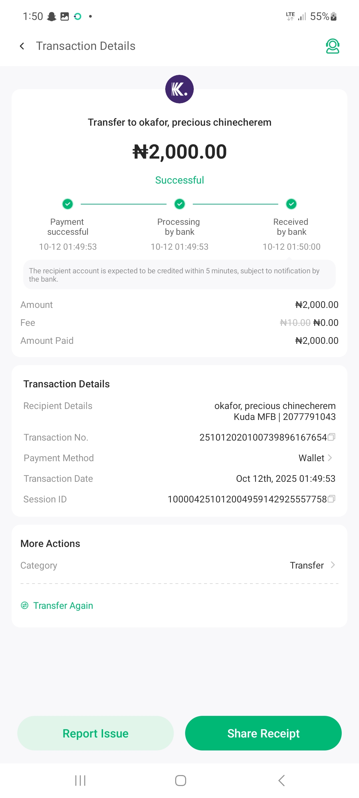
Task: Select the Category row value Transfer
Action: click(306, 565)
